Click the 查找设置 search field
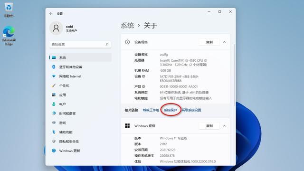This screenshot has height=171, width=304. 80,44
